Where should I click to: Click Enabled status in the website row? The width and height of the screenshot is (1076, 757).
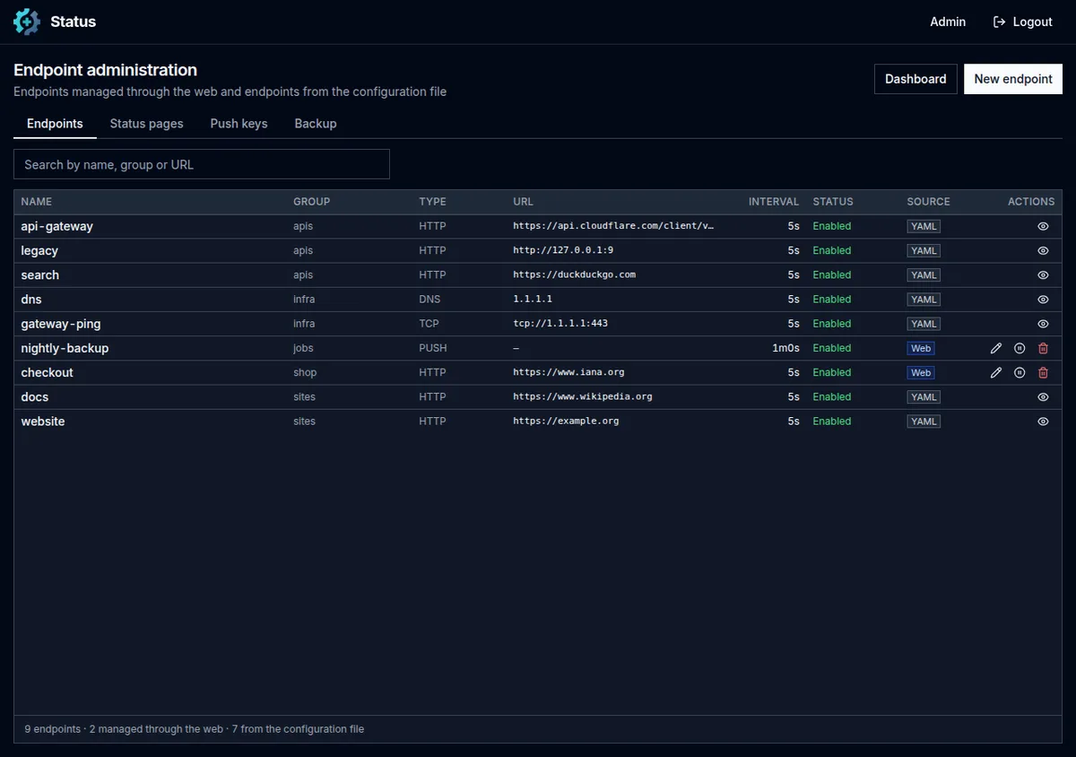coord(832,421)
